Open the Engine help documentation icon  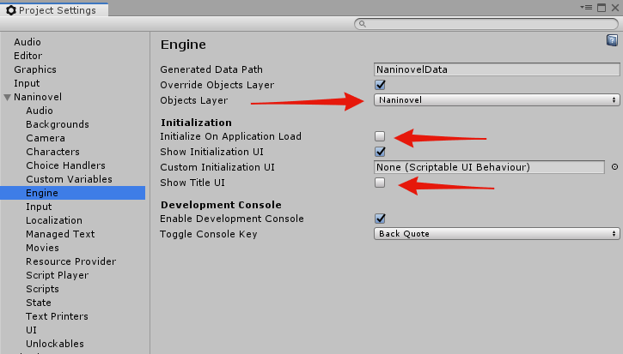(x=612, y=40)
